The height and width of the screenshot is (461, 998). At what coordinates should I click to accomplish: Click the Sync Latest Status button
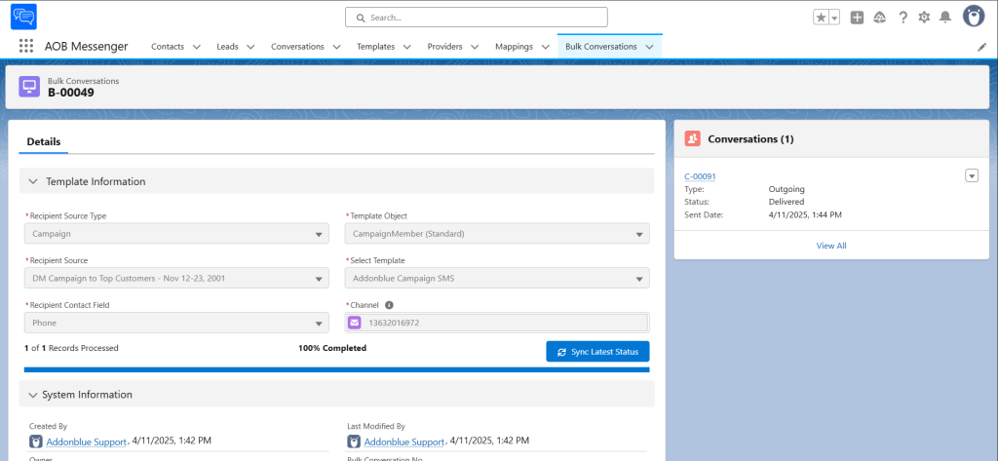click(x=597, y=352)
